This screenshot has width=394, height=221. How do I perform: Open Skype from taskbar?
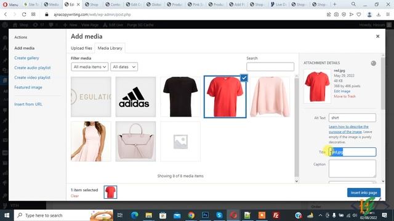[219, 215]
